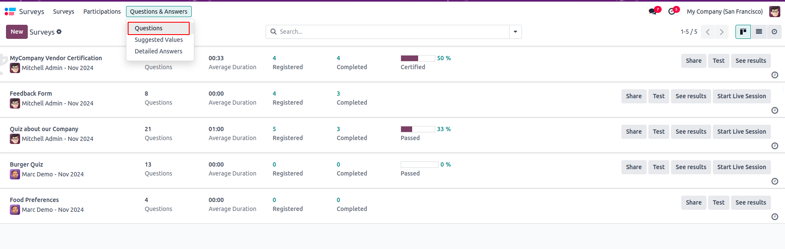Screen dimensions: 785x249
Task: Go to next page of surveys
Action: [722, 32]
